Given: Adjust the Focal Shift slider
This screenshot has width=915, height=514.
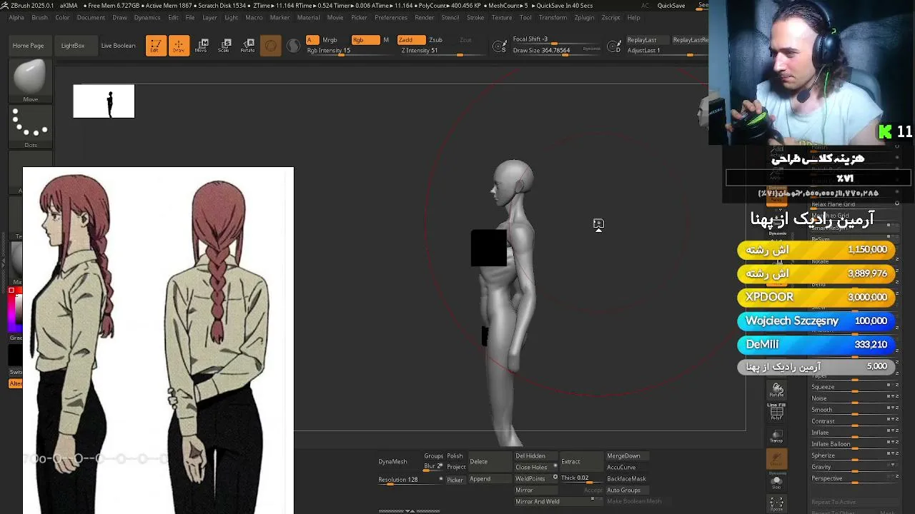Looking at the screenshot, I should (x=556, y=39).
